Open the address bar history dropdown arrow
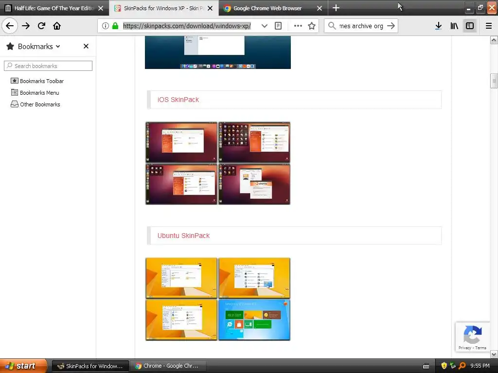 (264, 26)
